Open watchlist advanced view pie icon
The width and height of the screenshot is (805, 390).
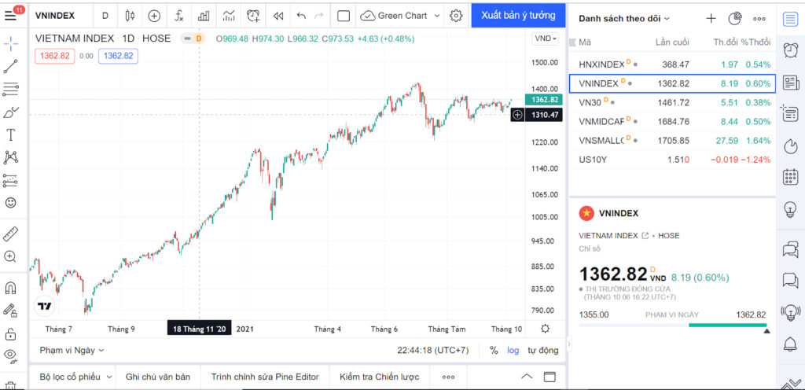[x=735, y=18]
